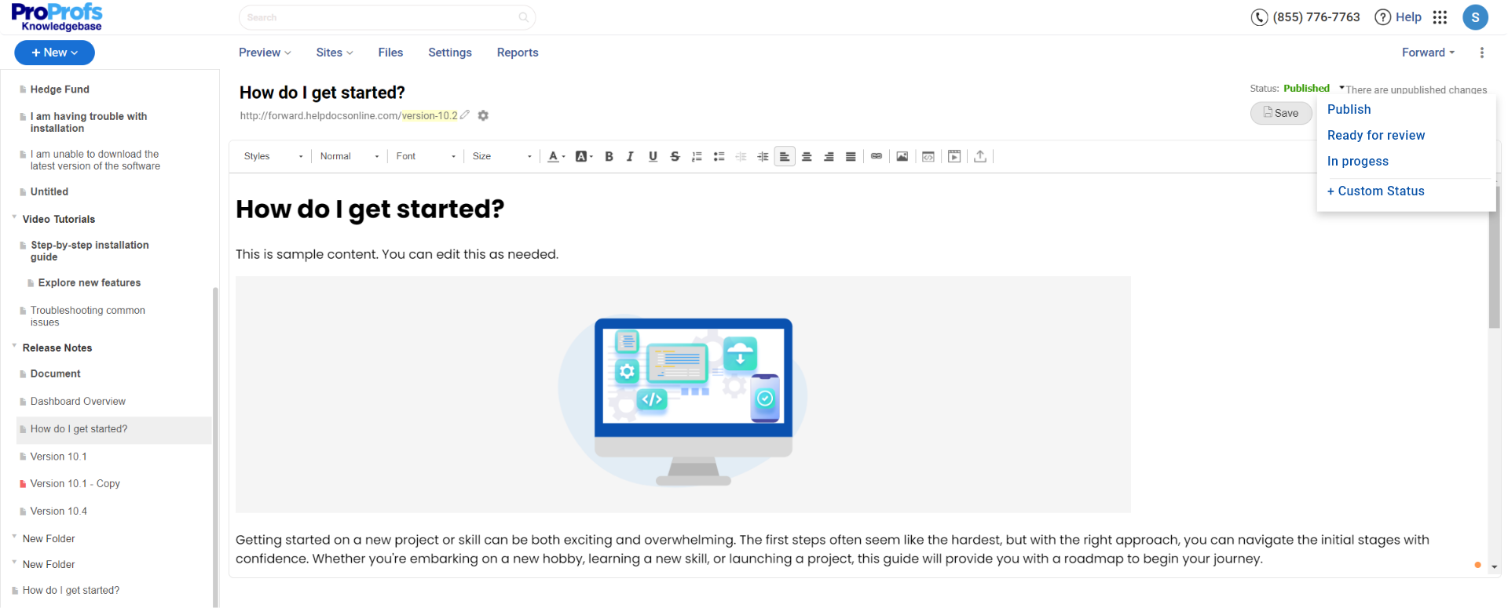Collapse the Video Tutorials folder
The height and width of the screenshot is (608, 1508).
pos(14,217)
